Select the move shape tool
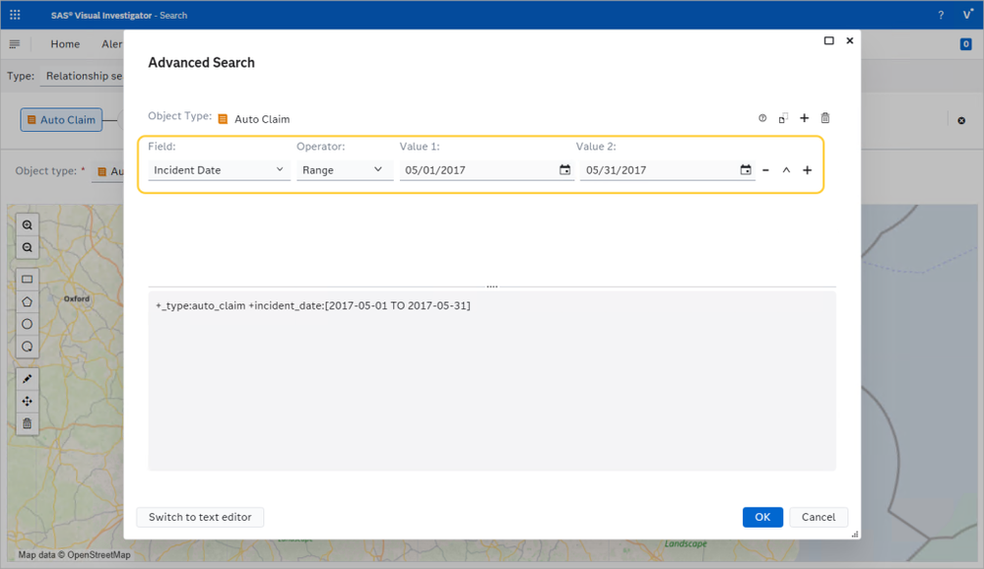 coord(28,402)
